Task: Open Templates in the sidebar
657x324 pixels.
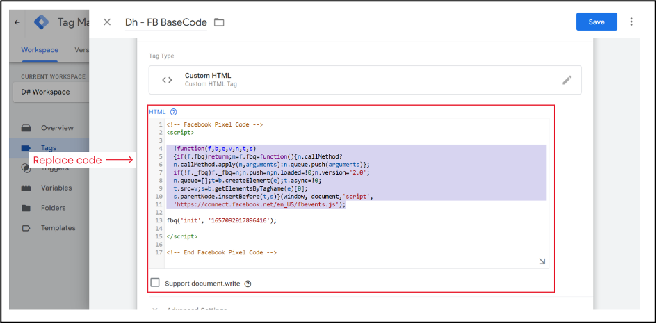Action: click(x=58, y=228)
